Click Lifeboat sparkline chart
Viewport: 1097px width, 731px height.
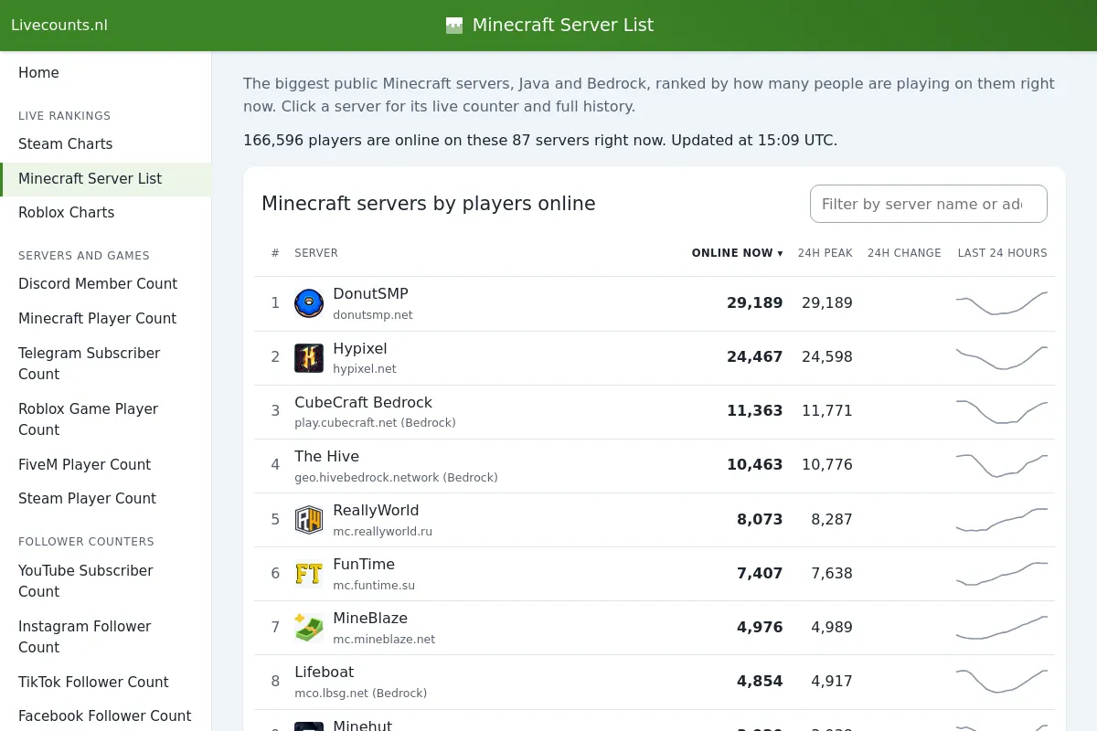pos(1002,681)
